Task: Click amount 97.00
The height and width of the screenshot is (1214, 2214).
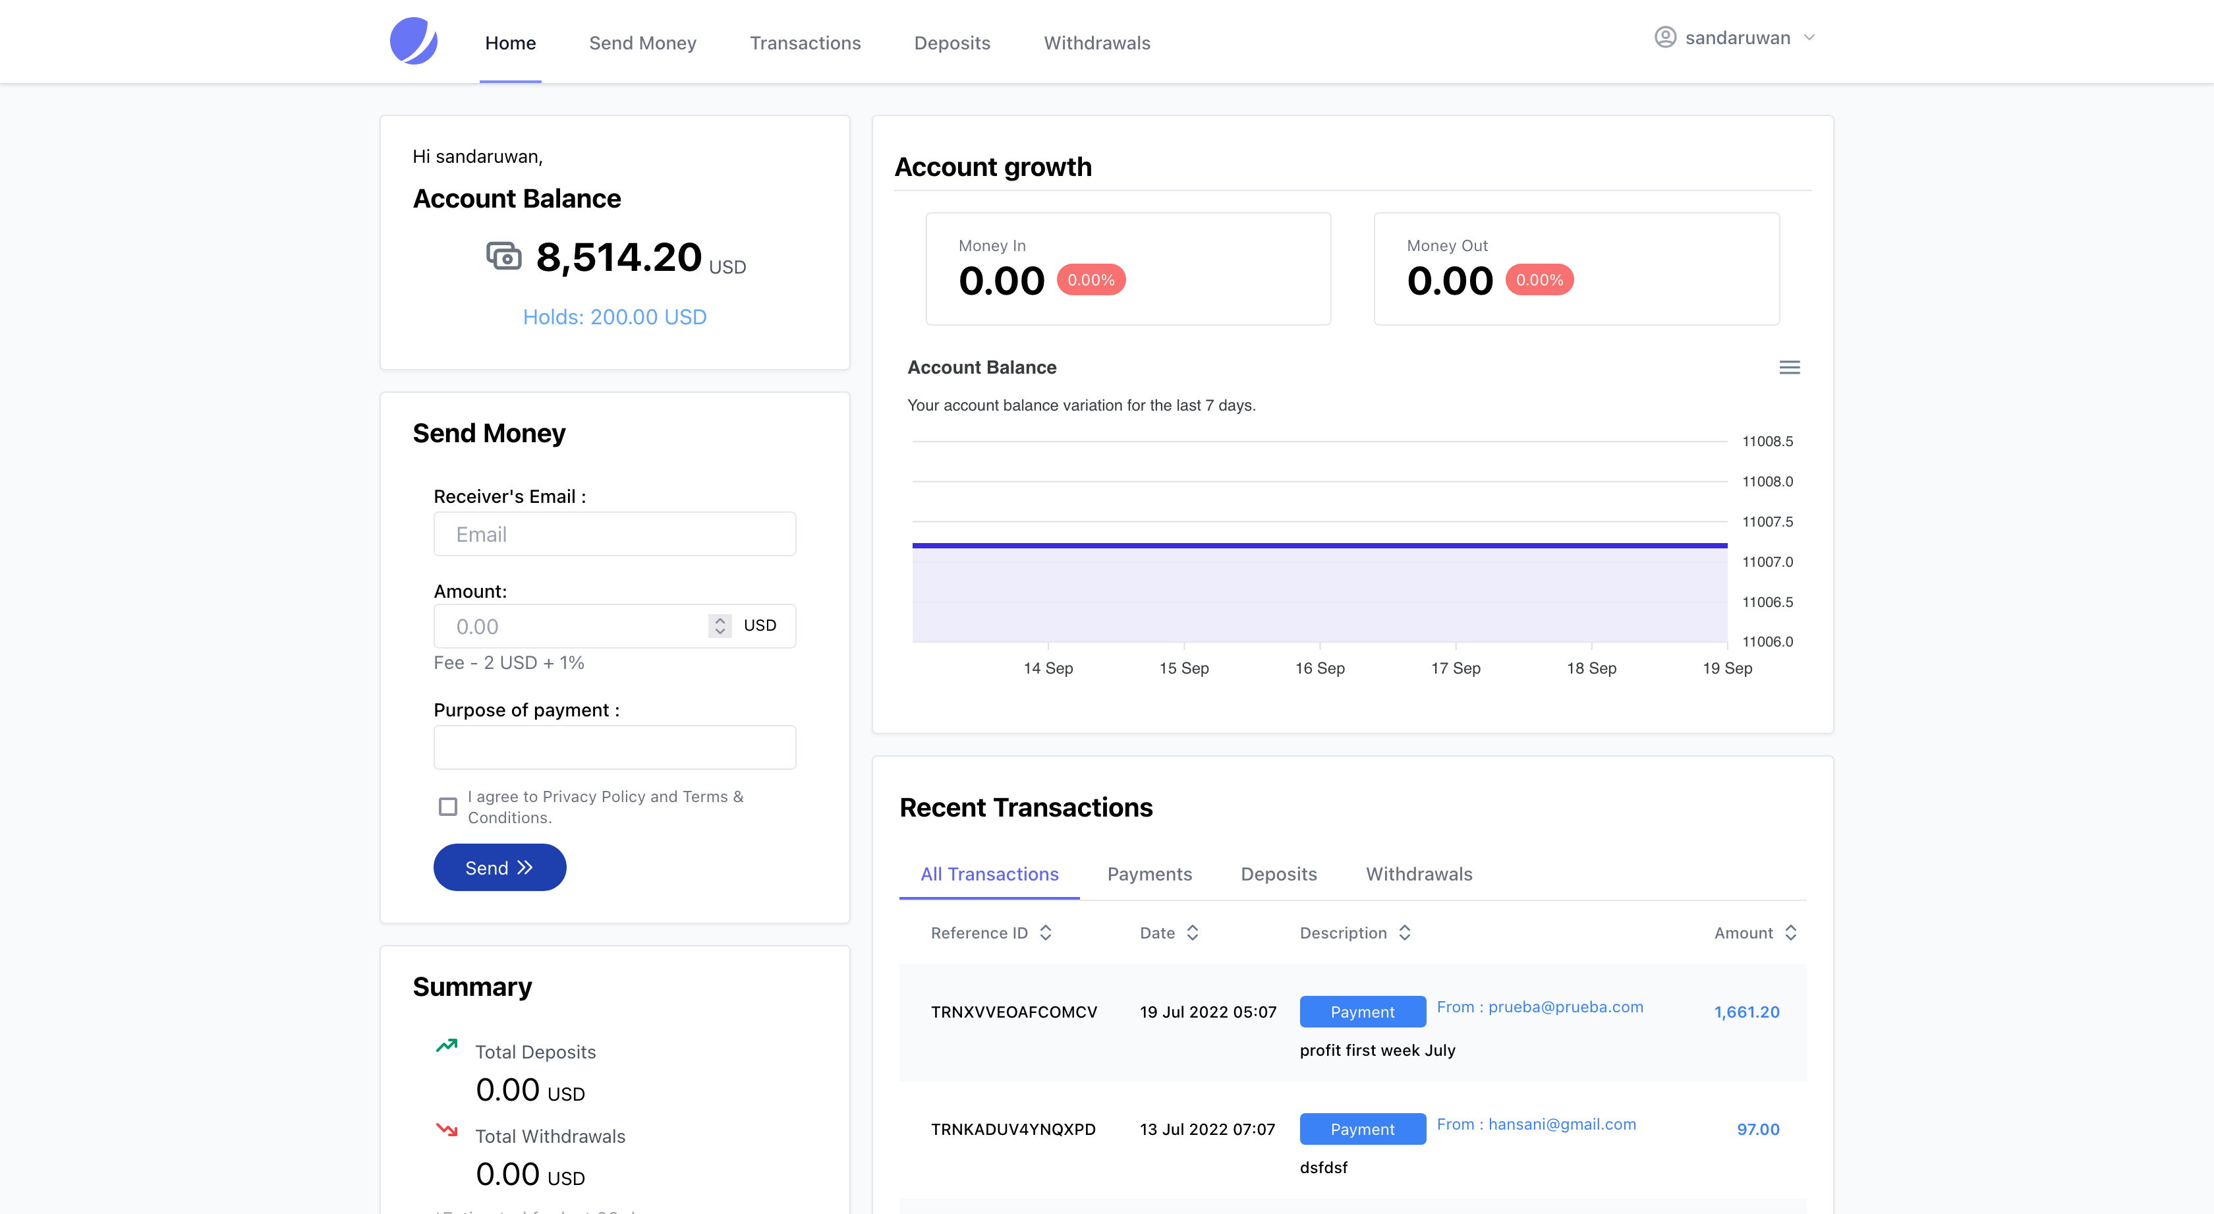Action: point(1757,1129)
